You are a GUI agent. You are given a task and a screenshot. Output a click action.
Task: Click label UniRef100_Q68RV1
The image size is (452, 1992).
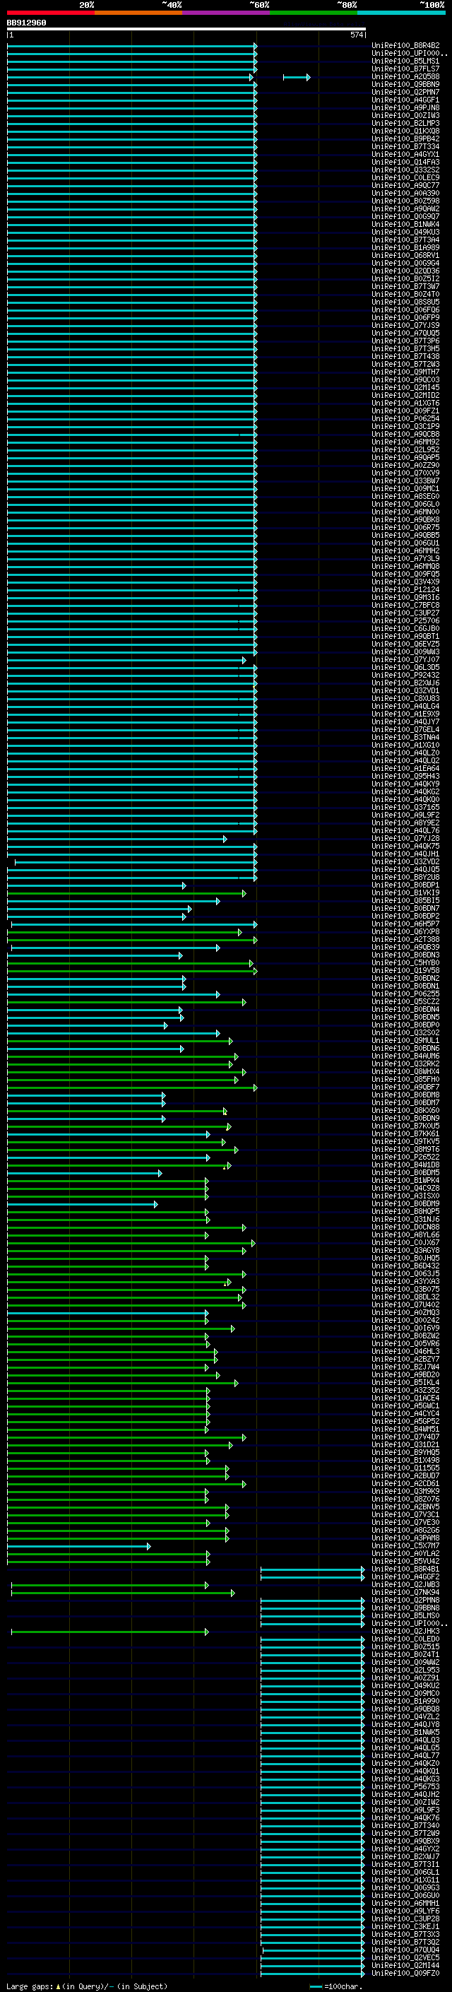point(405,255)
